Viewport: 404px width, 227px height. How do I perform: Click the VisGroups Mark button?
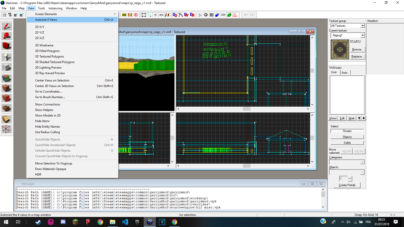click(x=352, y=118)
